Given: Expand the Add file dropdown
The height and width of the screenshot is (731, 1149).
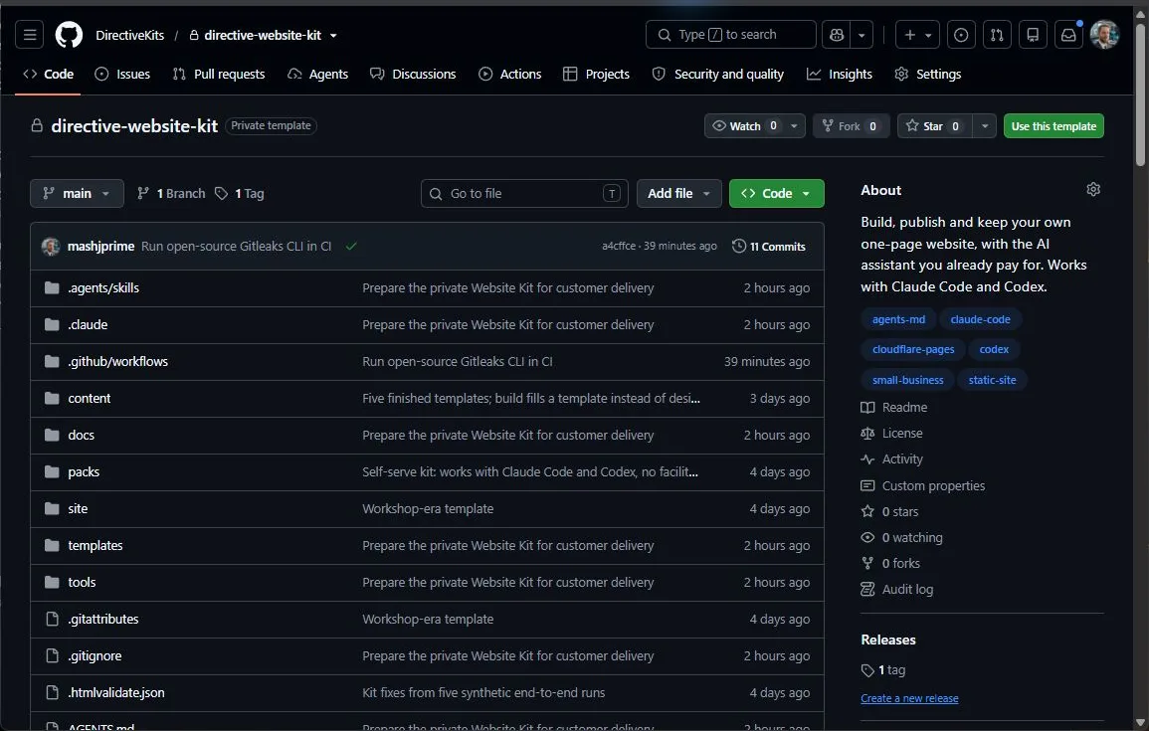Looking at the screenshot, I should 678,193.
